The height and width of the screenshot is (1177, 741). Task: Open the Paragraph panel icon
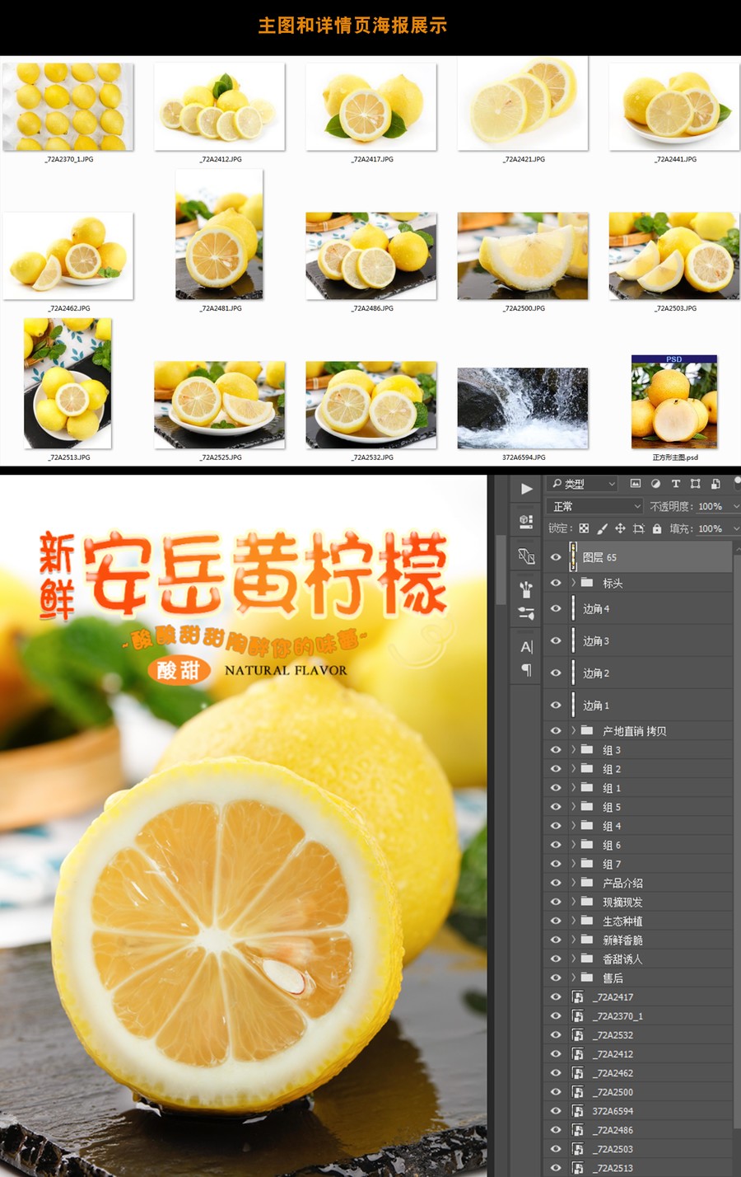click(526, 669)
